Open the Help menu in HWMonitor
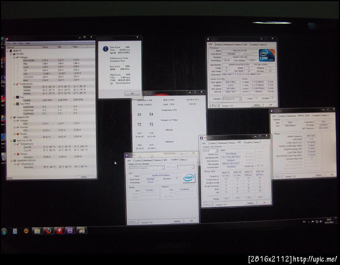This screenshot has width=340, height=265. point(28,44)
